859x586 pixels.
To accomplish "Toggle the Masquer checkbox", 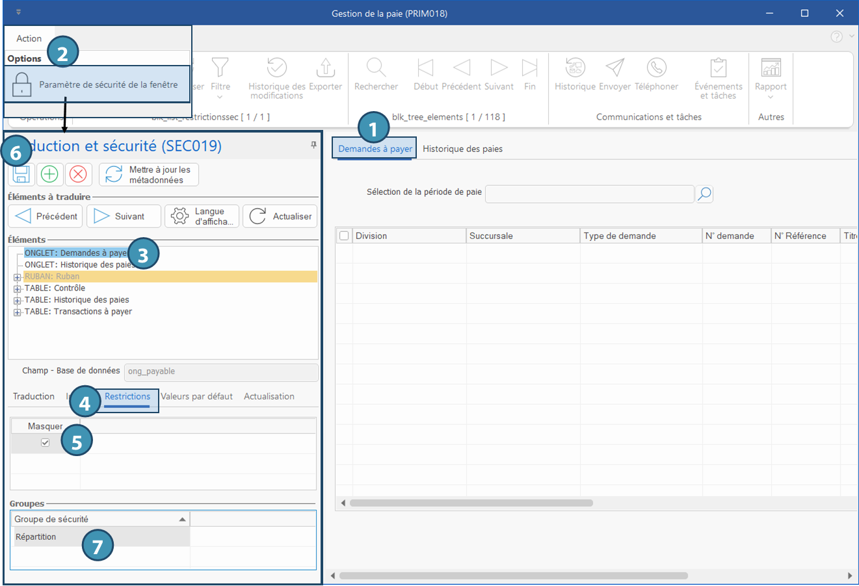I will [45, 443].
